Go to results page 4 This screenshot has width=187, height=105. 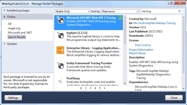(x=95, y=88)
